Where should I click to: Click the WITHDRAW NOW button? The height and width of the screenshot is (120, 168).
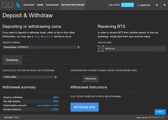(x=85, y=107)
